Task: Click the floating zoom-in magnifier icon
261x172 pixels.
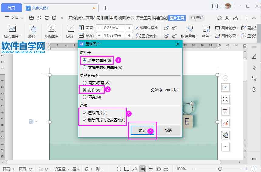Action: tap(225, 99)
